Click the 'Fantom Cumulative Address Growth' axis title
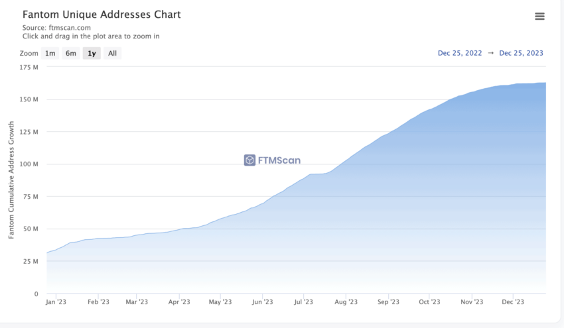564x328 pixels. tap(11, 180)
